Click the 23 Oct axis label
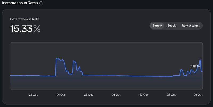 [x=34, y=94]
